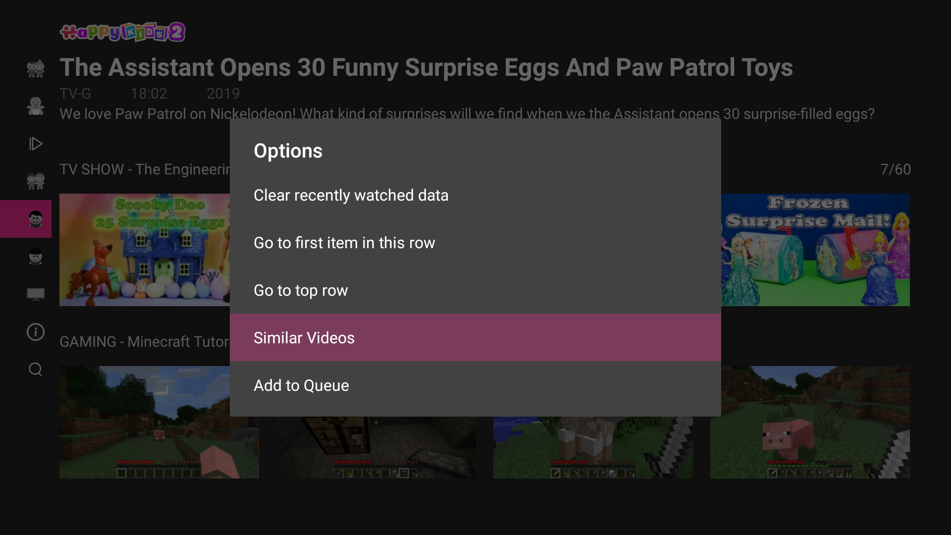Open the boy-and-girl kids category icon

coord(36,68)
